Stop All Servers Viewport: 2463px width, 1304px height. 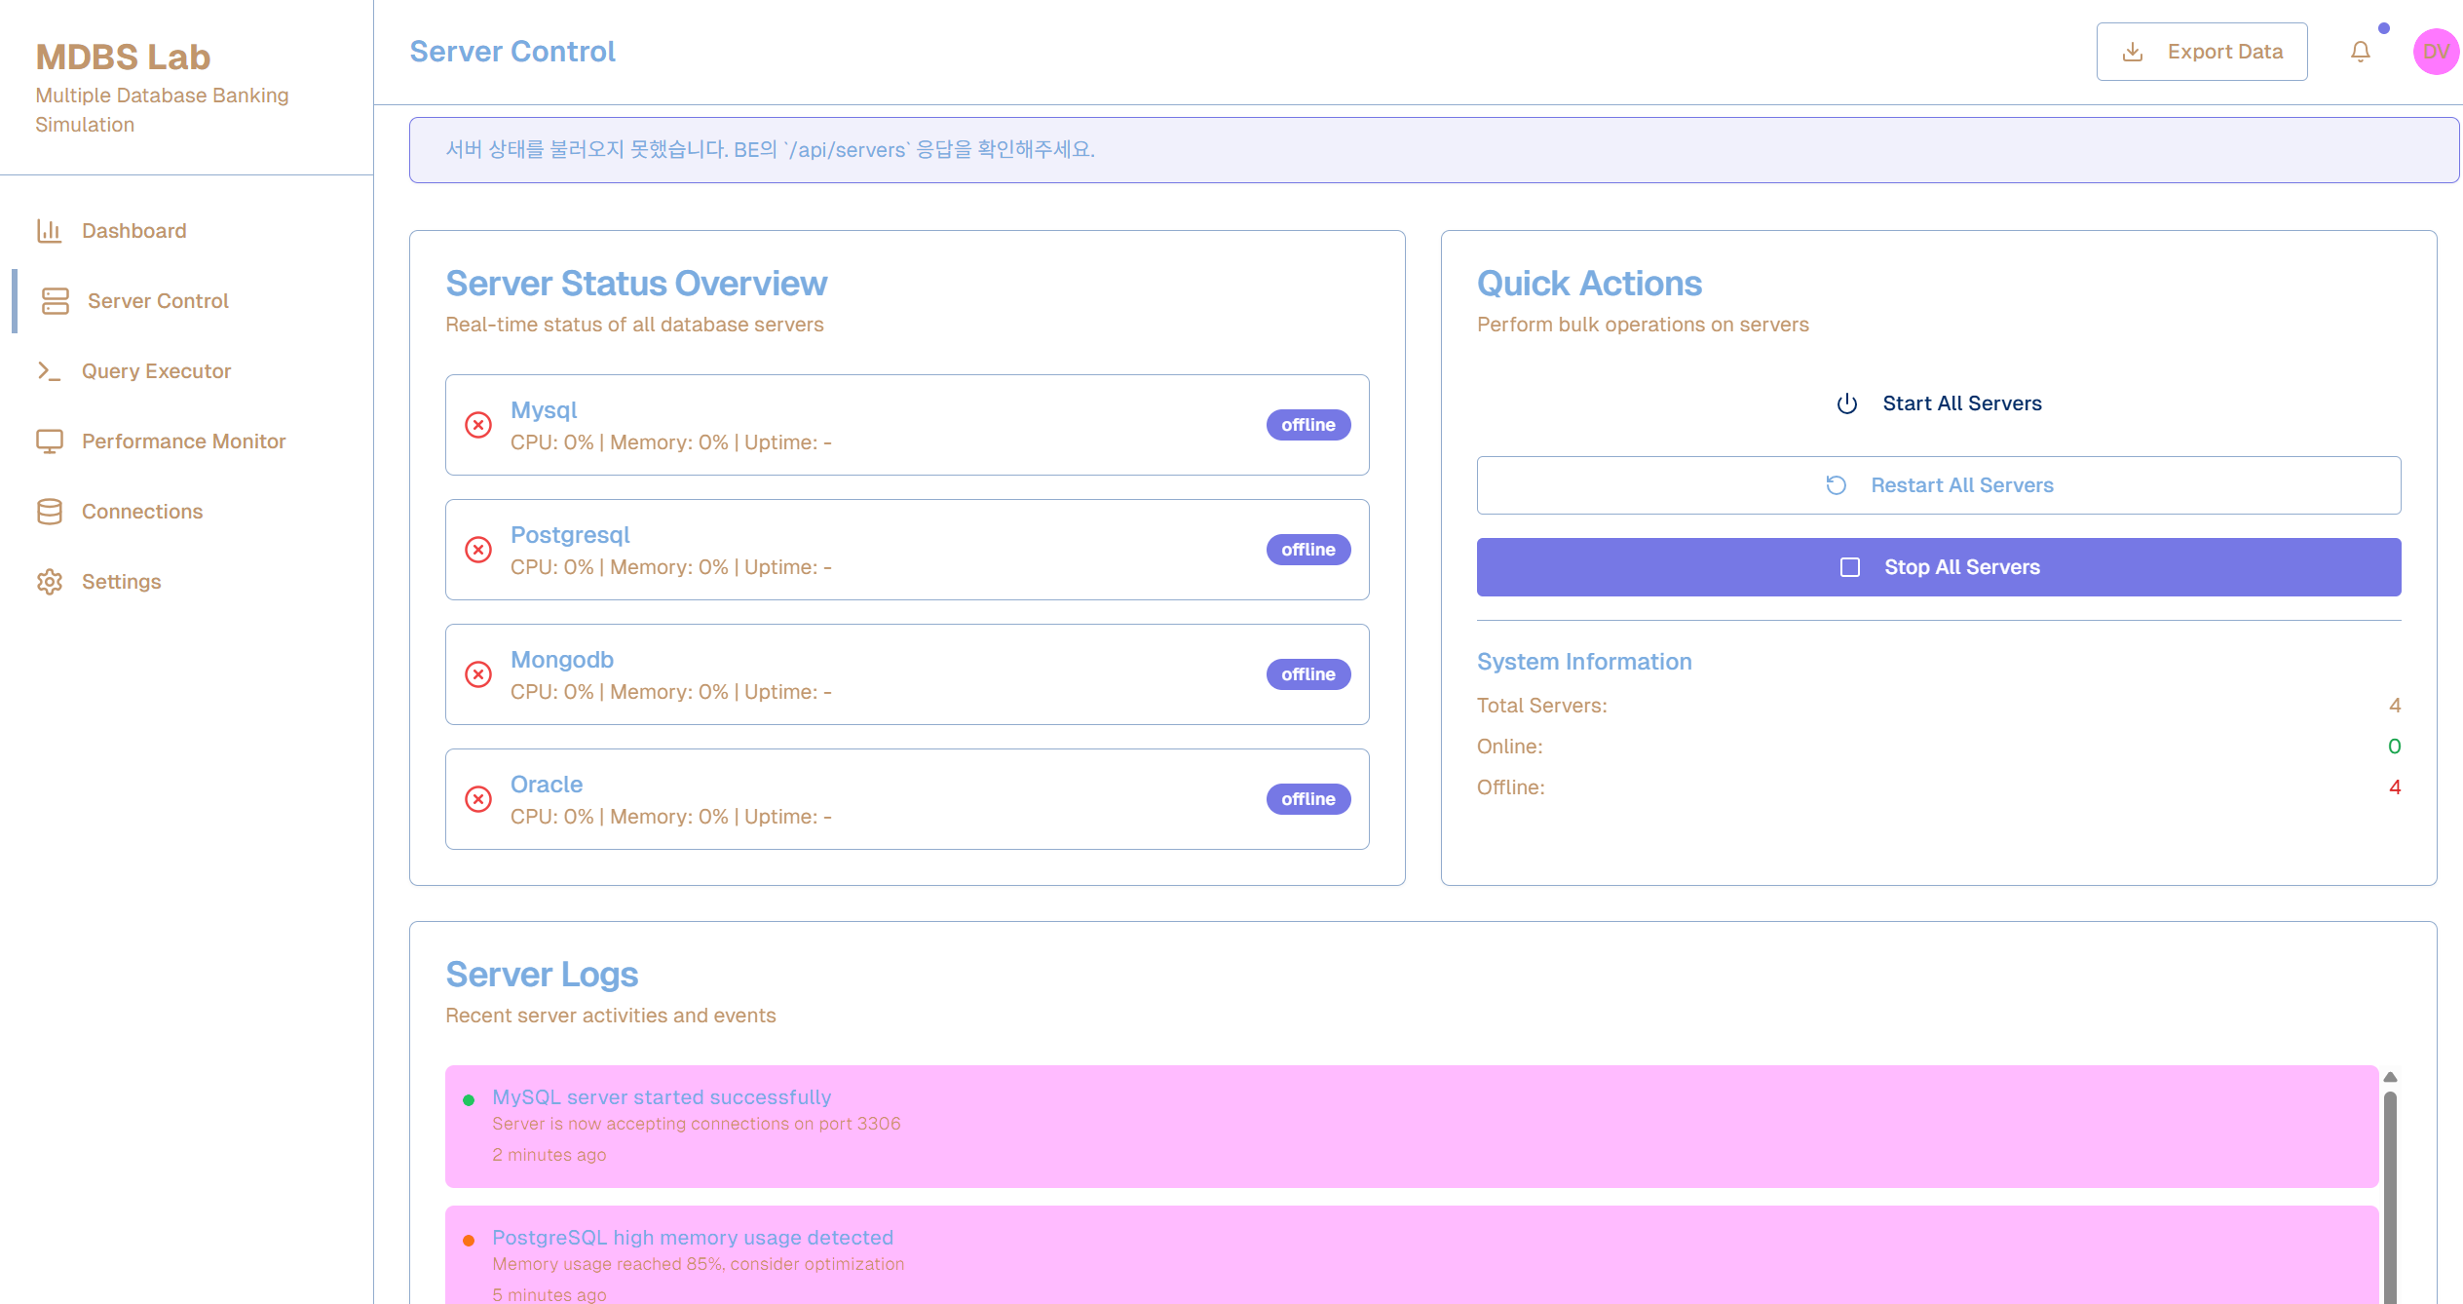coord(1939,567)
